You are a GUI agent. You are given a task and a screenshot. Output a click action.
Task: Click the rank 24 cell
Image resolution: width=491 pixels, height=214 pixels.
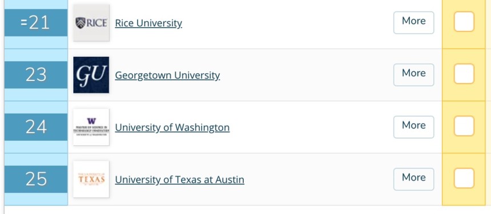tap(36, 127)
